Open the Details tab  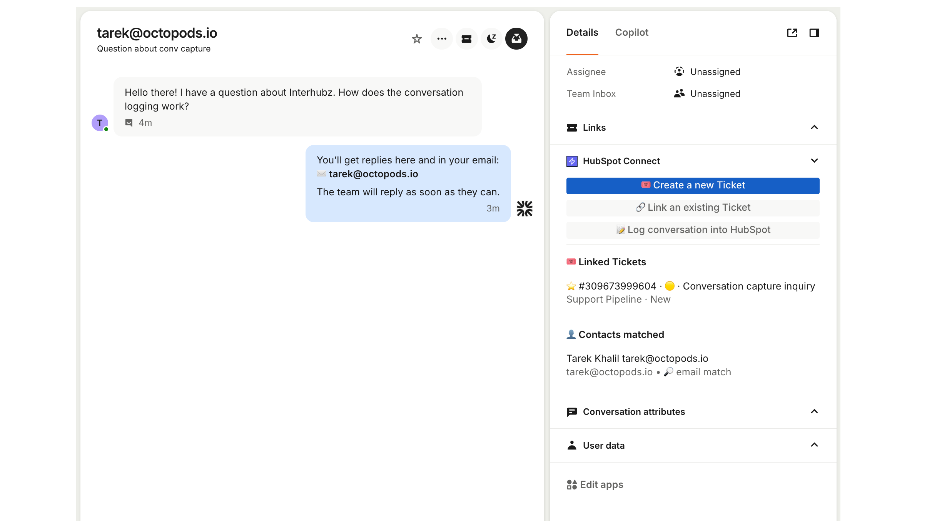point(582,33)
